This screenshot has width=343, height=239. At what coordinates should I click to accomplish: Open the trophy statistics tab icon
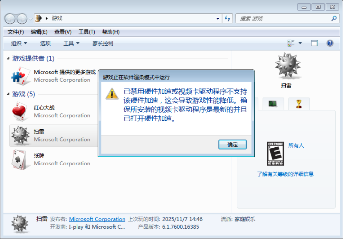click(299, 104)
